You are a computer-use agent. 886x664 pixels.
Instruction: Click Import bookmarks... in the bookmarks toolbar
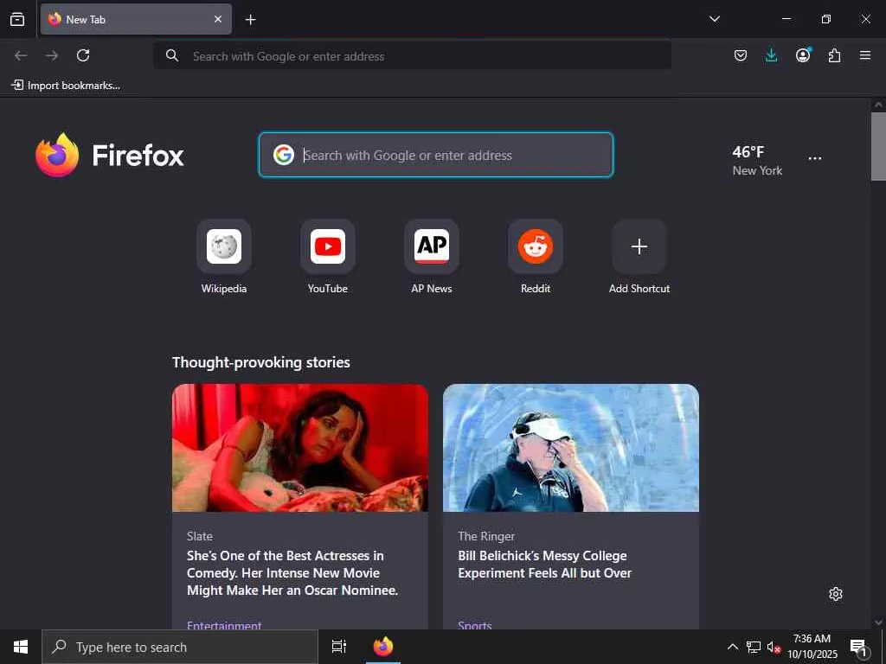click(x=66, y=86)
